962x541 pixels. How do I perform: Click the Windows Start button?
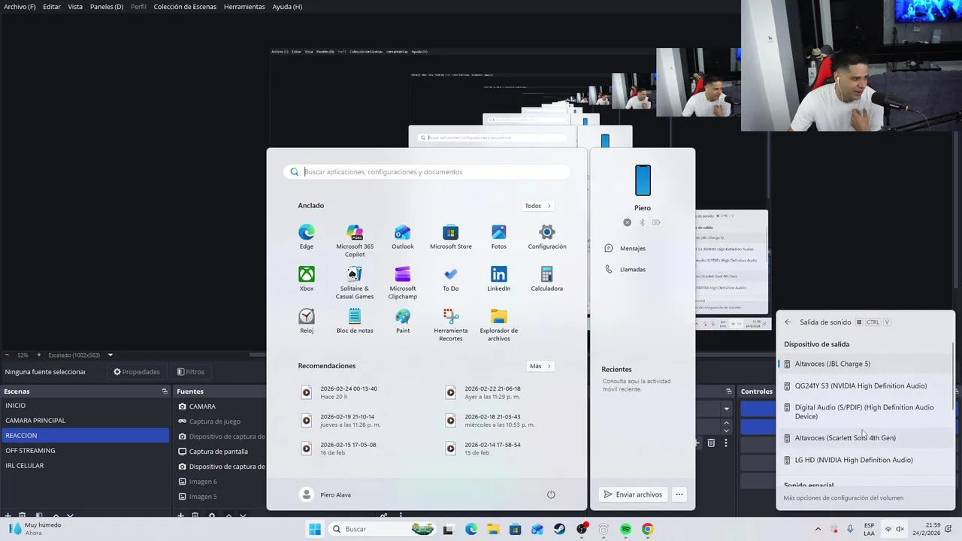coord(314,529)
